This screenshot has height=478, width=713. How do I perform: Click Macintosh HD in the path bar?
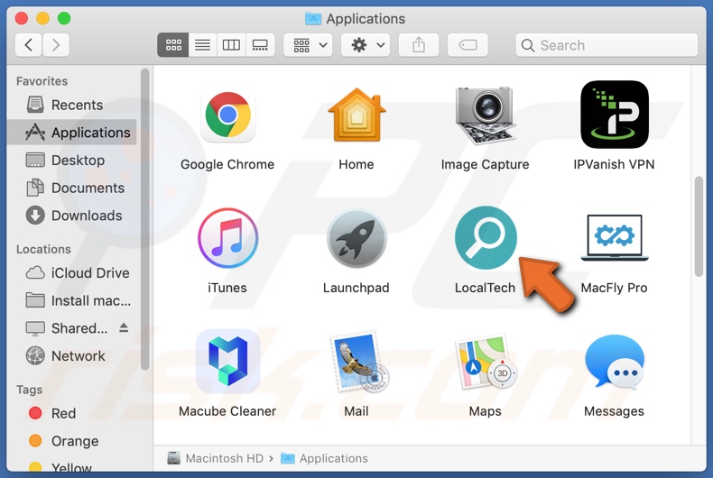216,458
